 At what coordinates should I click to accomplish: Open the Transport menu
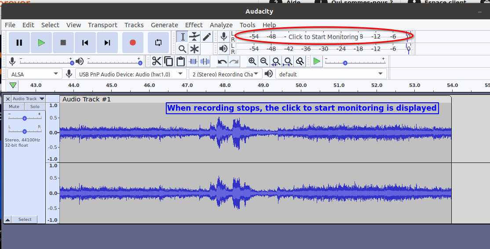(102, 25)
